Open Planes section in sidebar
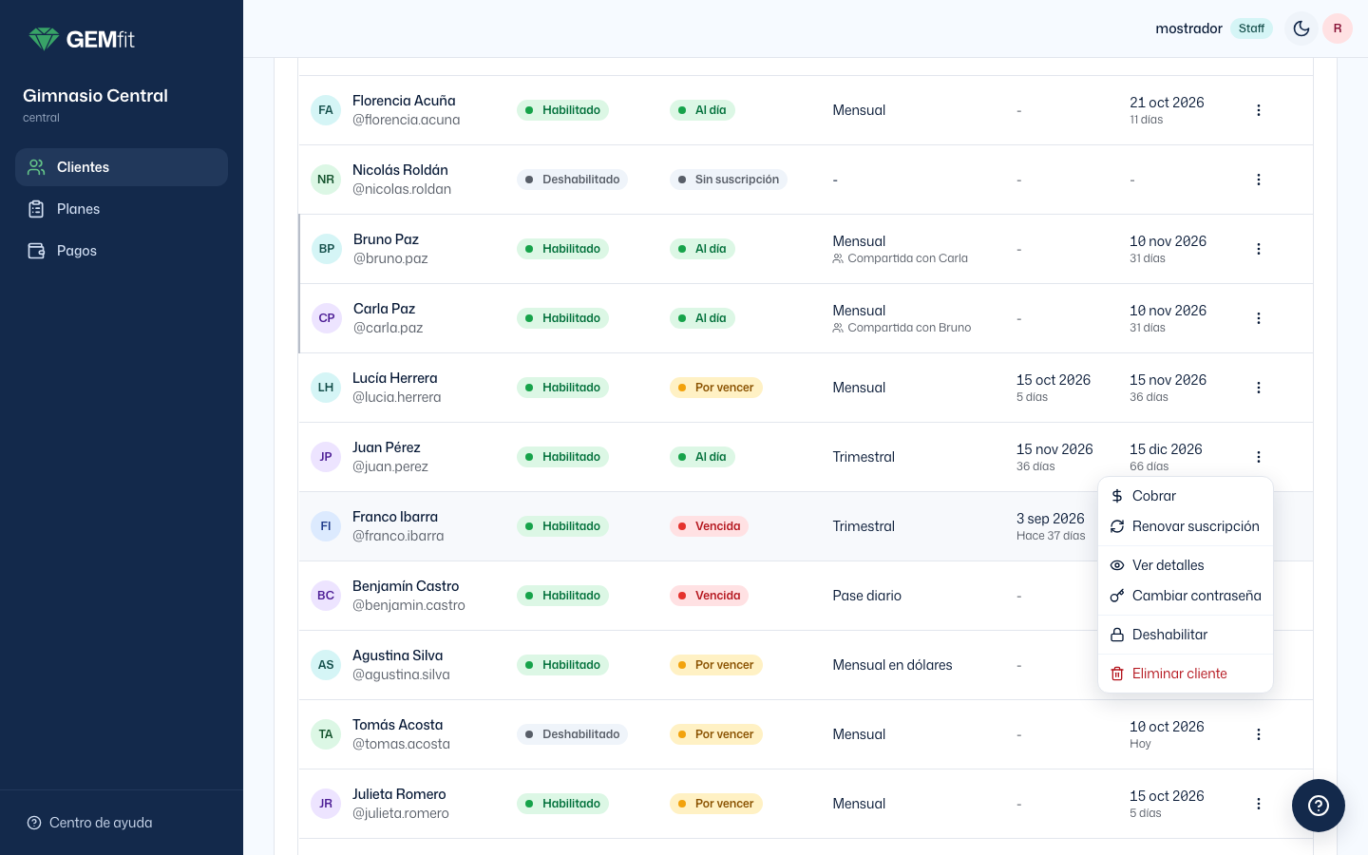Image resolution: width=1368 pixels, height=855 pixels. tap(122, 209)
